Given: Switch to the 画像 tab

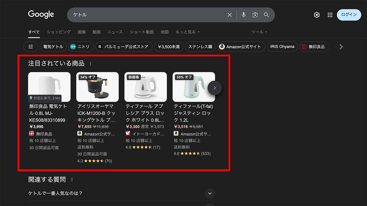Looking at the screenshot, I should [x=82, y=32].
